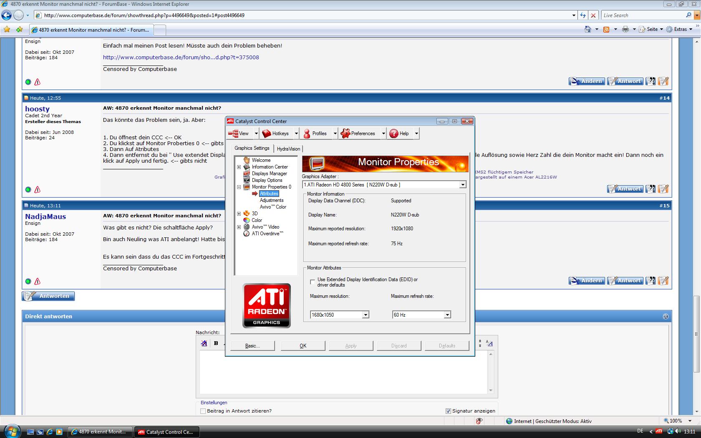Expand the View button's dropdown arrow
Screen dimensions: 701x438
click(256, 133)
